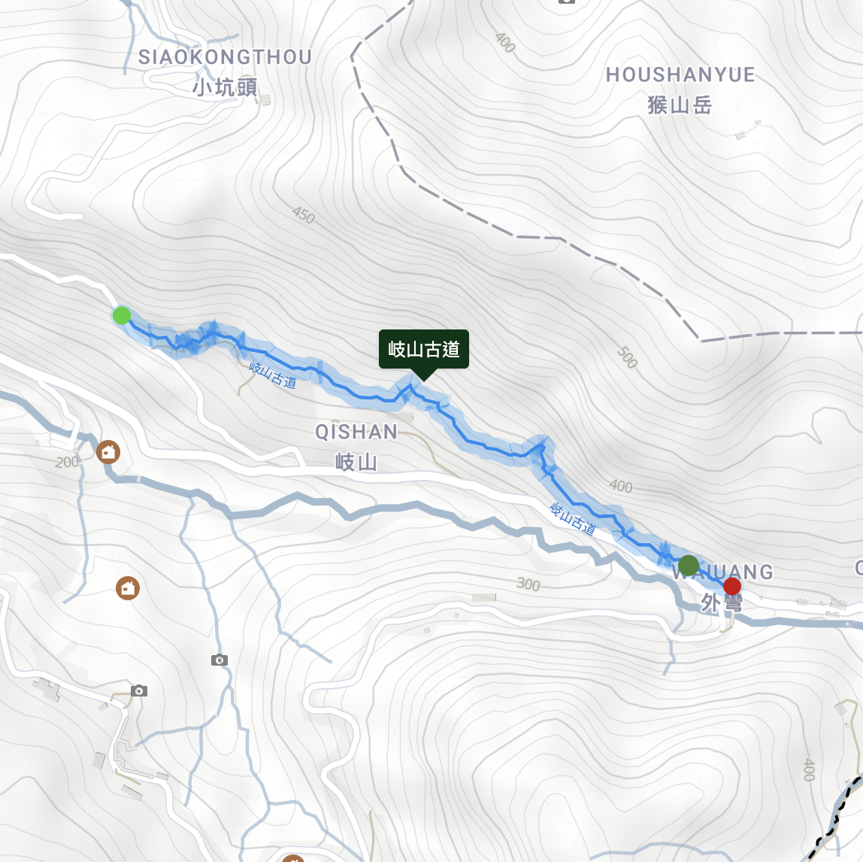
Task: Select the SIAOKONGTHOU place name
Action: [x=225, y=56]
